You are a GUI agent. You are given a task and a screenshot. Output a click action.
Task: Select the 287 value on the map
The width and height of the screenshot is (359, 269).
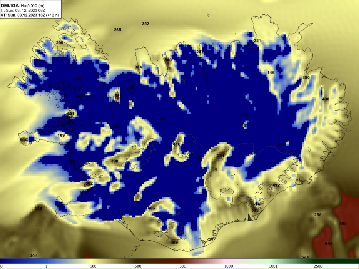coord(200,52)
